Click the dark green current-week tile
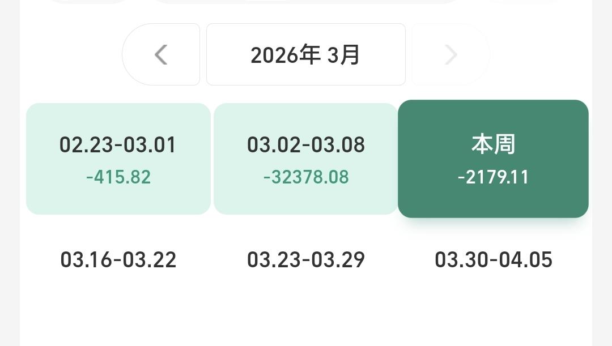Viewport: 612px width, 346px height. pos(493,159)
